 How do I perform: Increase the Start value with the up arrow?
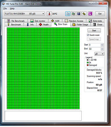102,44
